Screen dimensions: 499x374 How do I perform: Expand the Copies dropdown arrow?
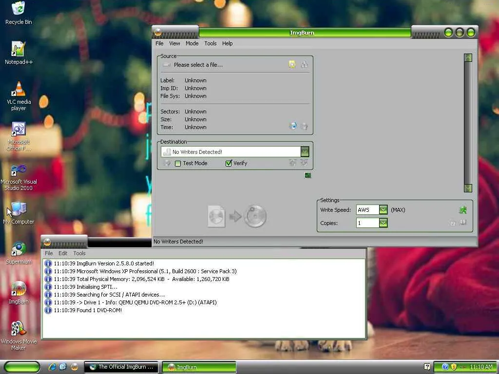(383, 223)
